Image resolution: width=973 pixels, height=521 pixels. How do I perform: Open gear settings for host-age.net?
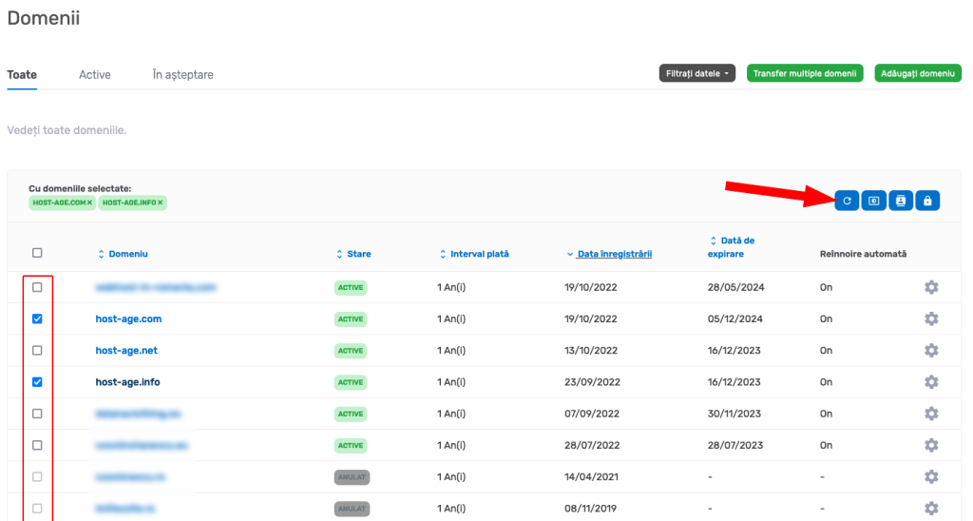pyautogui.click(x=931, y=350)
